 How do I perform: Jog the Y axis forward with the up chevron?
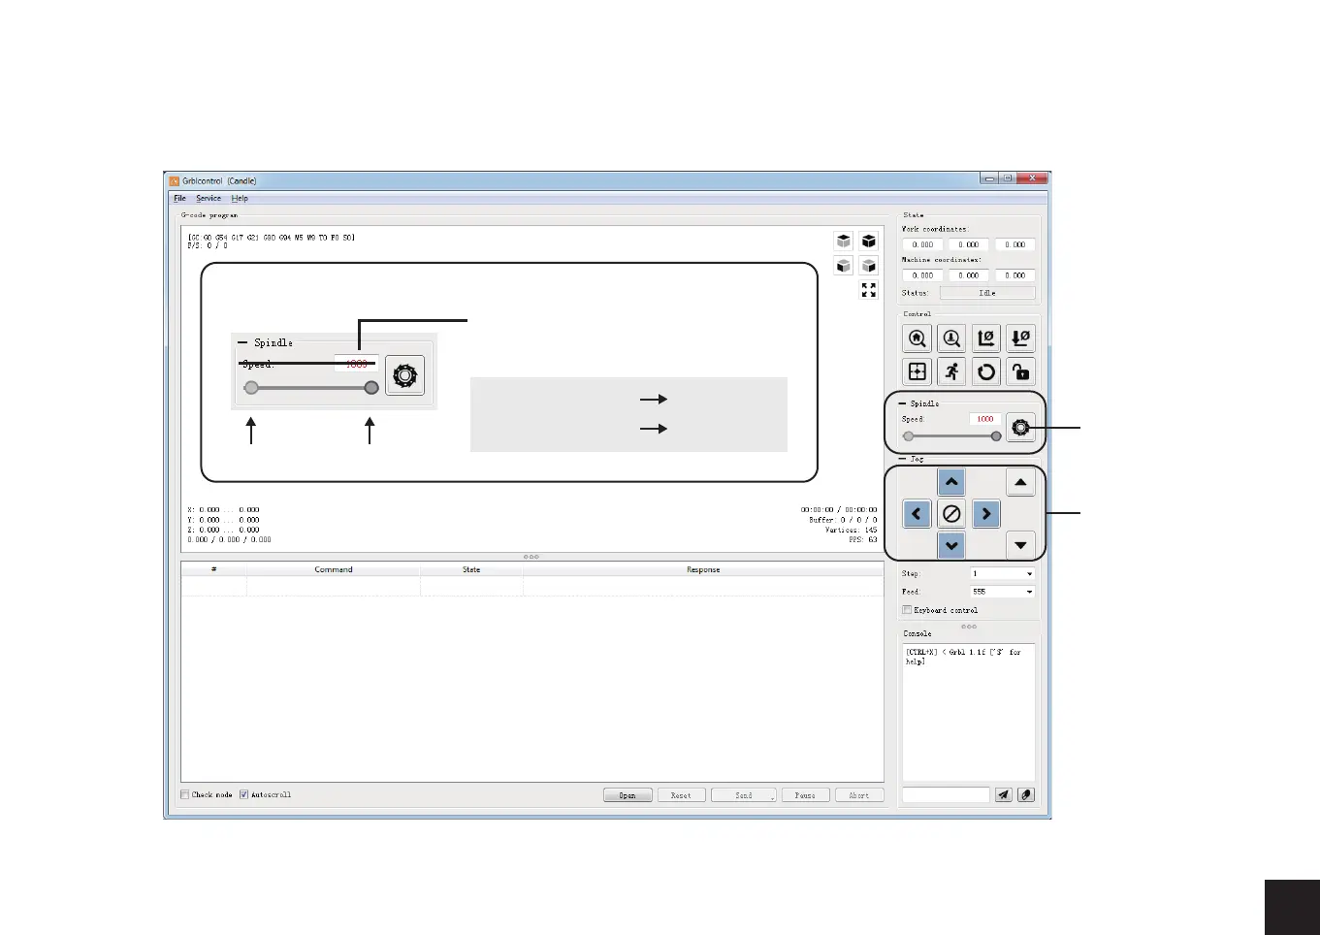point(951,481)
